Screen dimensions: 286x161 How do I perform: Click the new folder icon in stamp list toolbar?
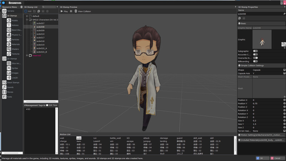(34, 11)
